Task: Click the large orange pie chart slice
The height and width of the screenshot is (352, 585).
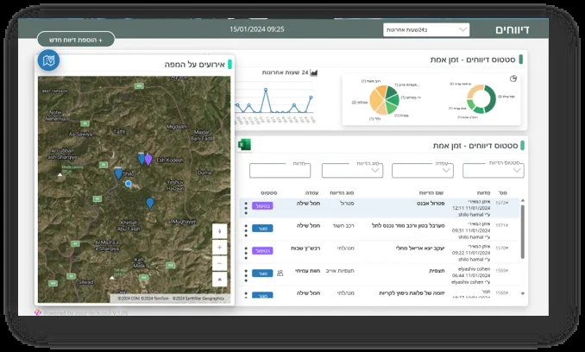Action: (374, 100)
